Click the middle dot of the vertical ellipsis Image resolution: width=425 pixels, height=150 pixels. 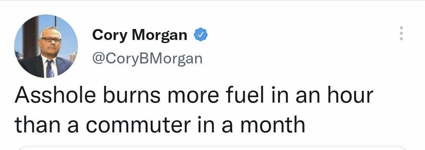(401, 33)
